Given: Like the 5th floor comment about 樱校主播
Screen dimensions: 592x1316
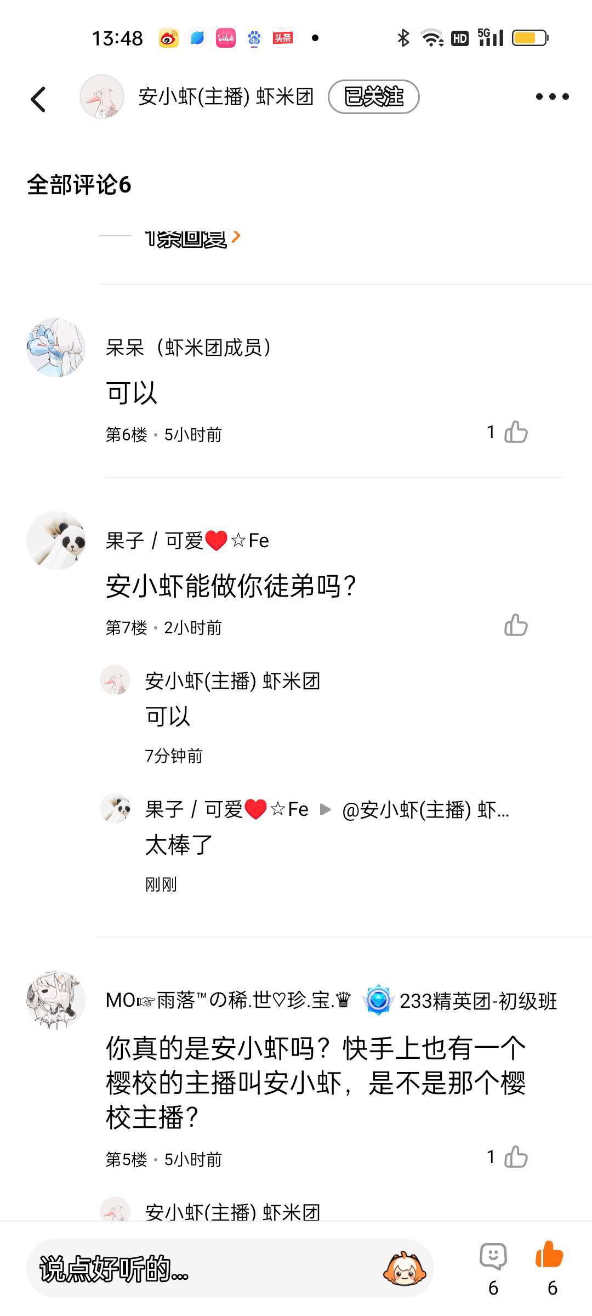Looking at the screenshot, I should 515,1157.
